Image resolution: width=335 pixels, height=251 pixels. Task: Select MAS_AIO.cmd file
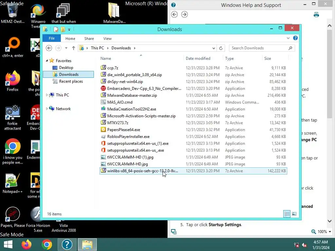(x=193, y=102)
